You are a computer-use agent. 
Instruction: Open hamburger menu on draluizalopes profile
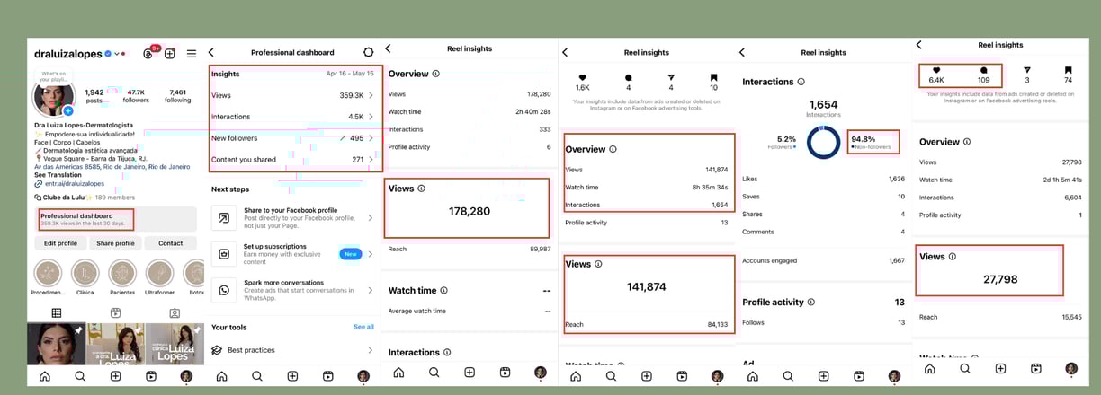pyautogui.click(x=192, y=54)
